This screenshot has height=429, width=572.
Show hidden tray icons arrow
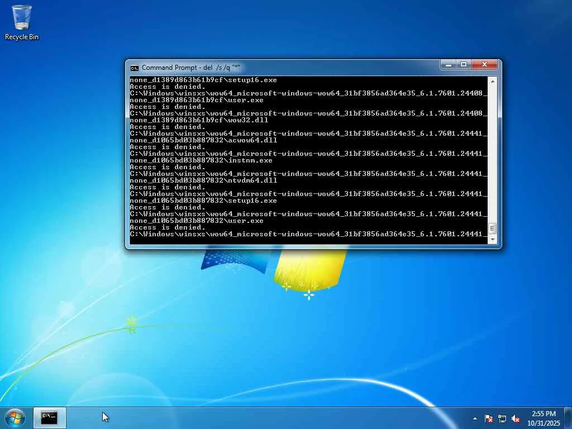[x=475, y=419]
